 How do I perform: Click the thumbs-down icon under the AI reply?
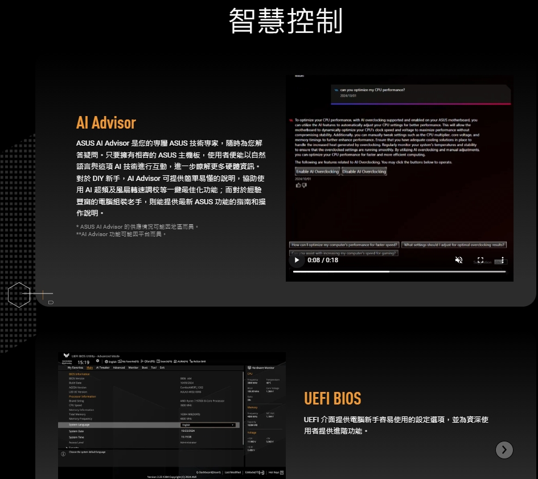(305, 185)
